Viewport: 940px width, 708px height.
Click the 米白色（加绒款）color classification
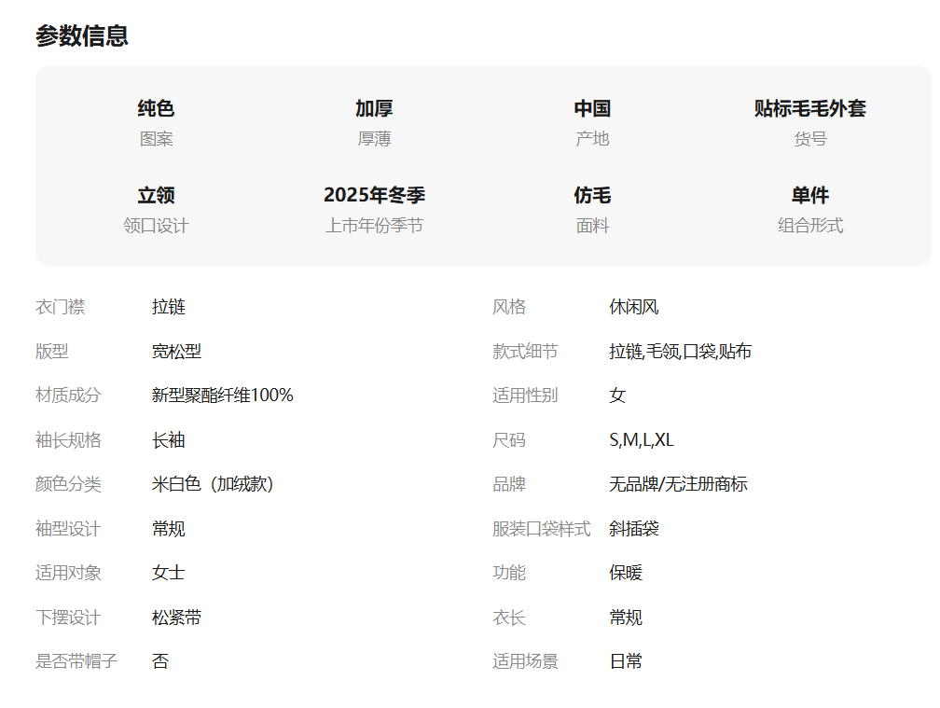pos(213,484)
